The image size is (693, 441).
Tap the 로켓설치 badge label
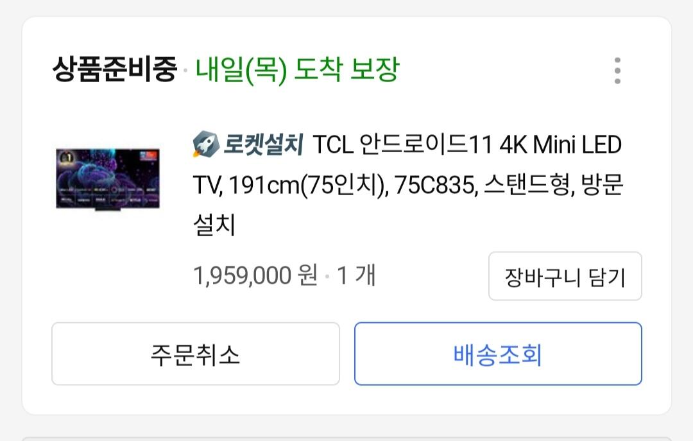(x=263, y=144)
